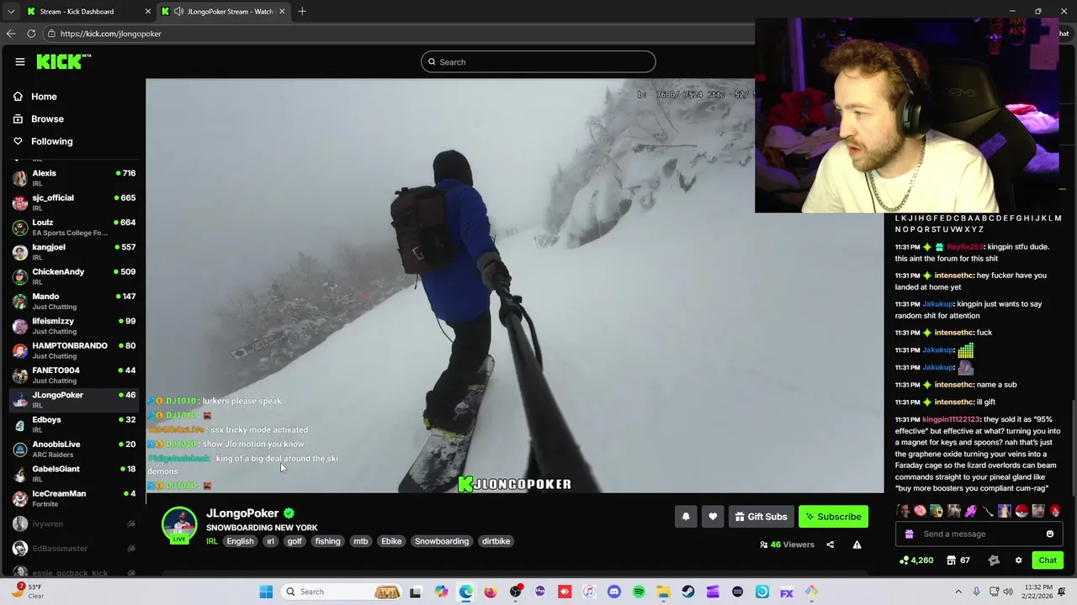The image size is (1077, 605).
Task: Open Spotify from the taskbar
Action: 639,592
